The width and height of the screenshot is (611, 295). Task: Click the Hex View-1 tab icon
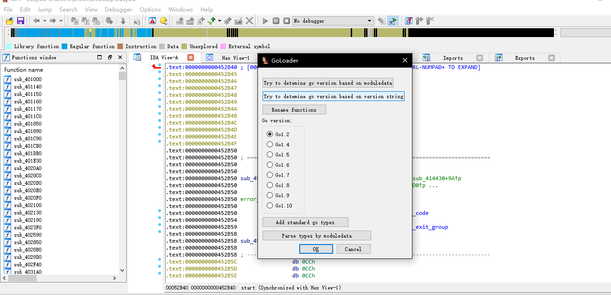pyautogui.click(x=210, y=58)
